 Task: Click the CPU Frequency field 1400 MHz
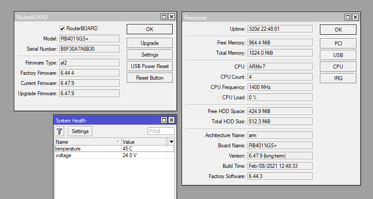click(x=280, y=87)
